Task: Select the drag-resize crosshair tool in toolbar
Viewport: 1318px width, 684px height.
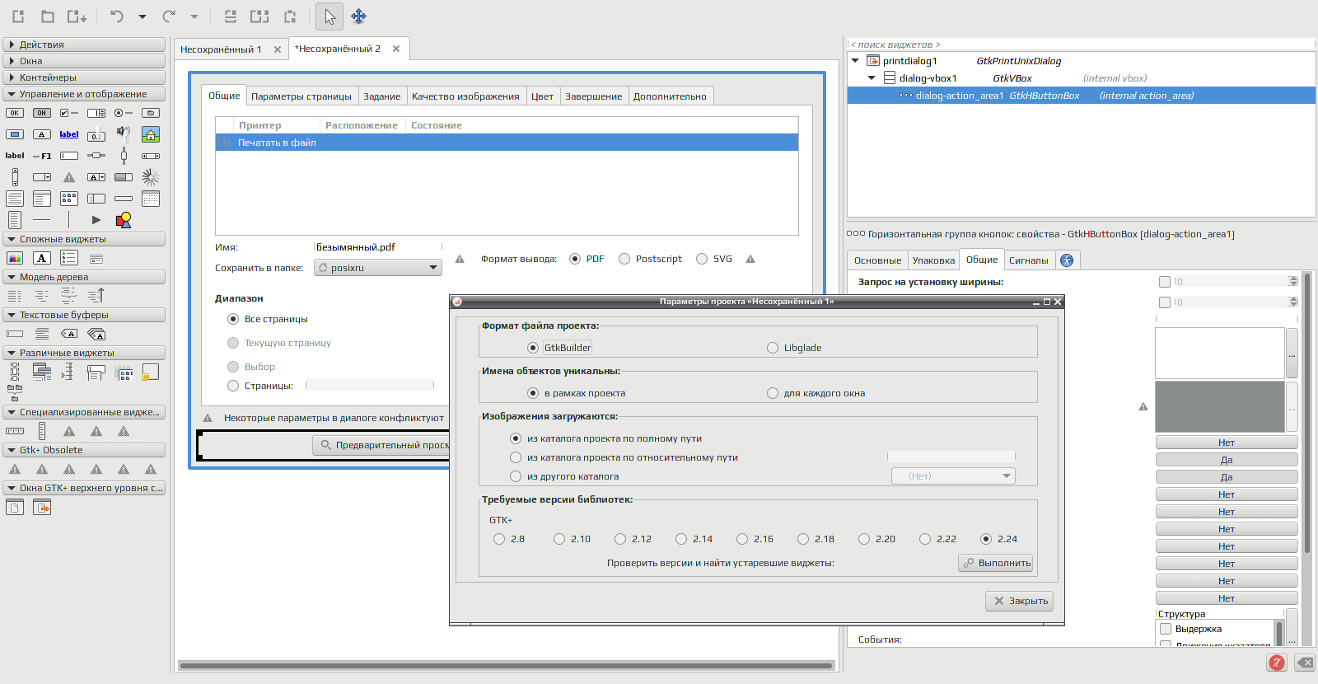Action: coord(358,16)
